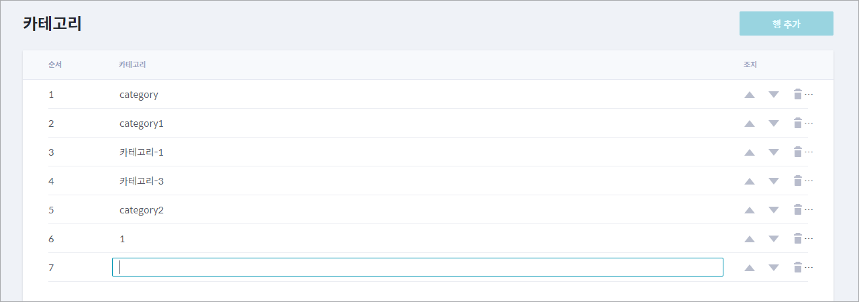Move 'category2' row up with its arrow
The height and width of the screenshot is (302, 859).
750,210
